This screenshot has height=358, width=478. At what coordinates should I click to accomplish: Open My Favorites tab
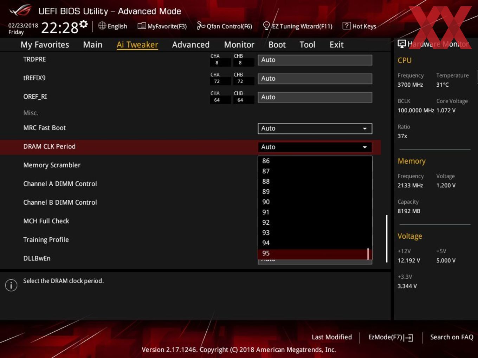point(45,45)
